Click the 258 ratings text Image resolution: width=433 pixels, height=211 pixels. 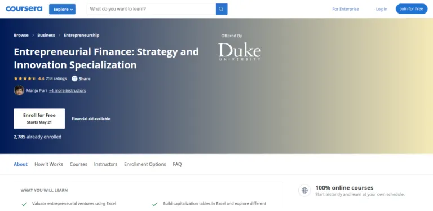[x=56, y=78]
